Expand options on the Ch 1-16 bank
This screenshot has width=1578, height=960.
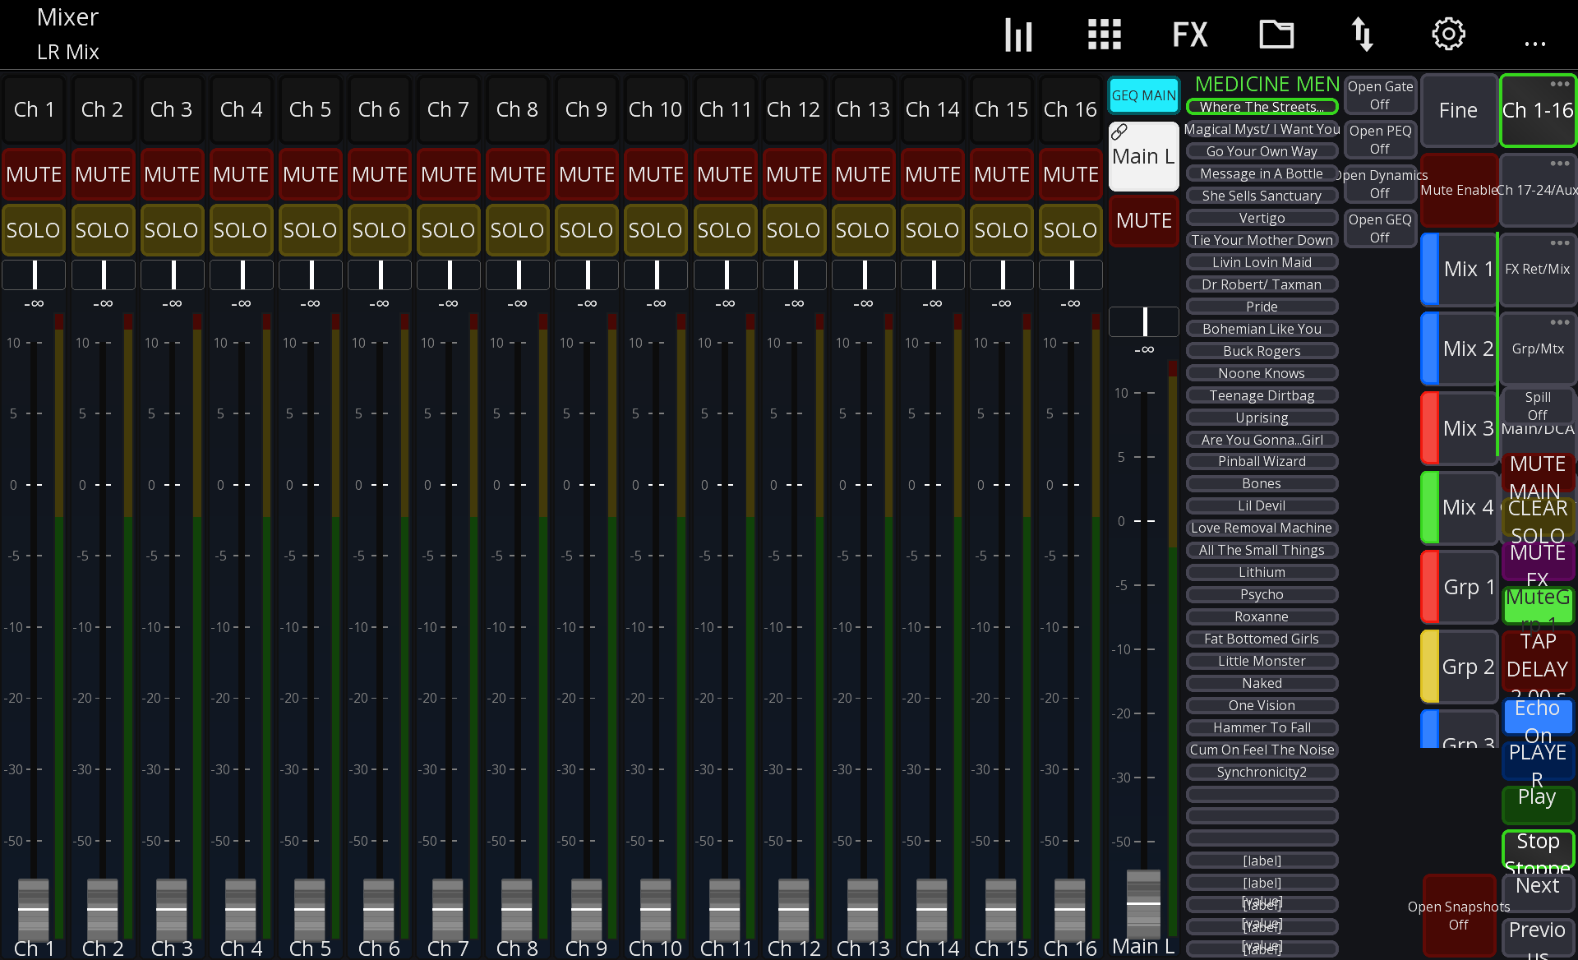point(1561,85)
